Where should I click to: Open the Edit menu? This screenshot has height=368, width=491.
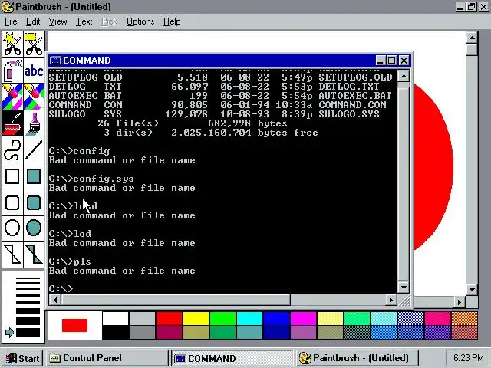pos(33,21)
